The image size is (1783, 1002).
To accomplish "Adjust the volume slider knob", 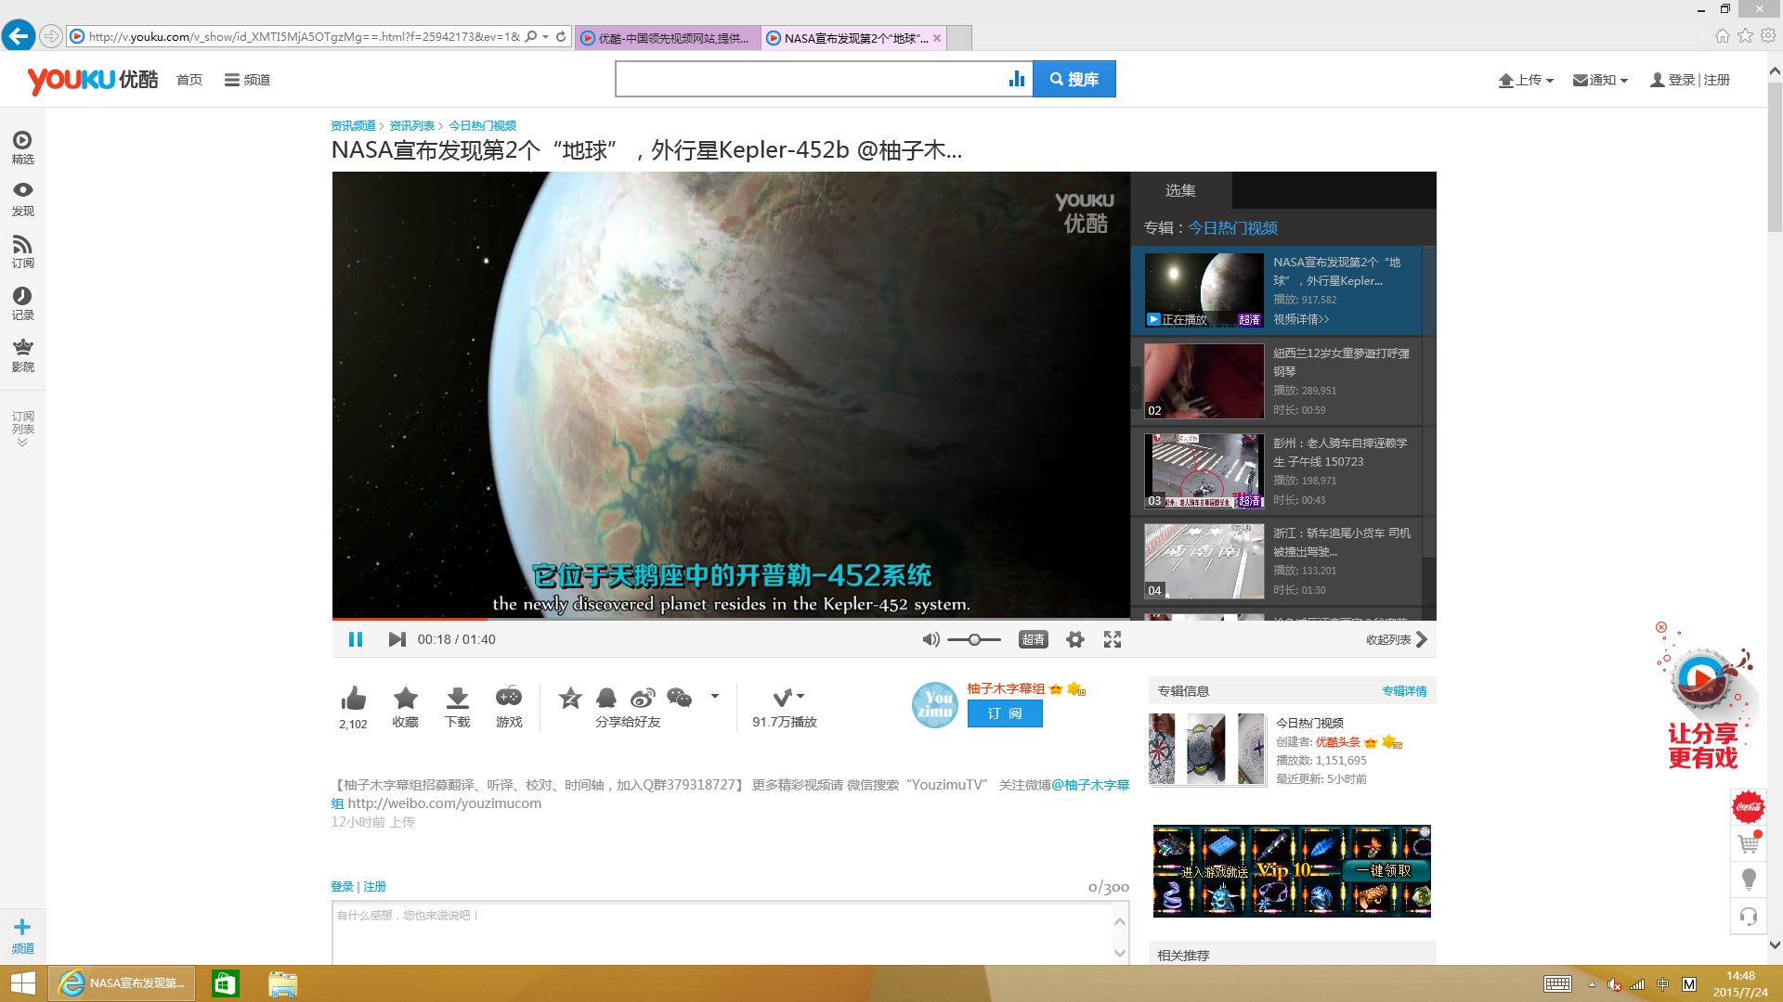I will [x=973, y=639].
